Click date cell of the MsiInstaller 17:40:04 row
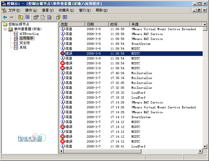The width and height of the screenshot is (209, 161). (94, 73)
